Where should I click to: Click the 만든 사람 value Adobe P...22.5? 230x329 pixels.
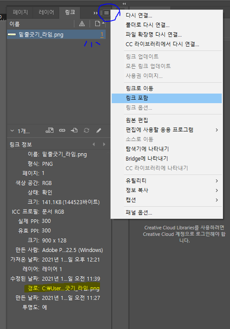pyautogui.click(x=73, y=250)
